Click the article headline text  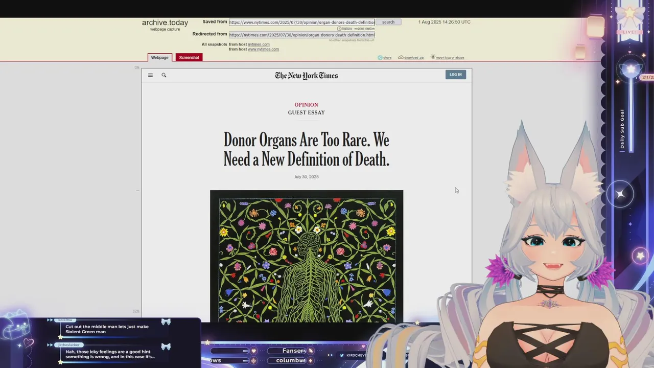(307, 149)
